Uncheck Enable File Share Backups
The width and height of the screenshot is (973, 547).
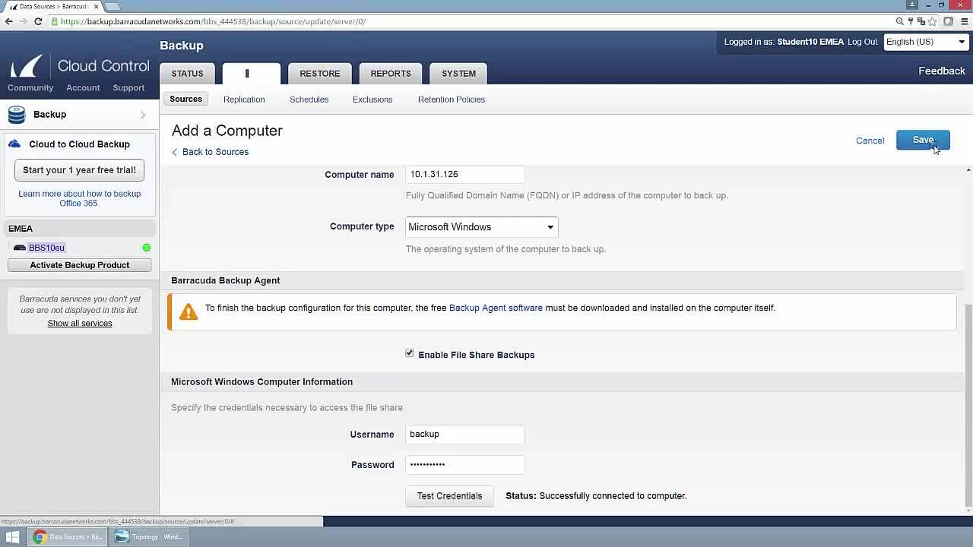pos(410,353)
